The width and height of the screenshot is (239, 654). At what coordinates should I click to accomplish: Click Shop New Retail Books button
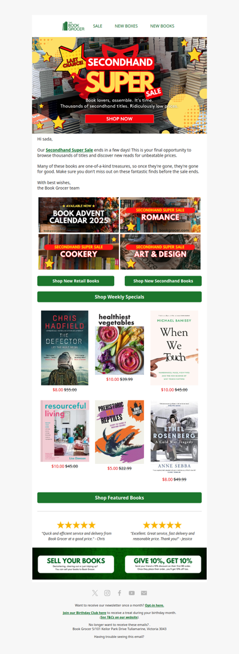coord(75,281)
